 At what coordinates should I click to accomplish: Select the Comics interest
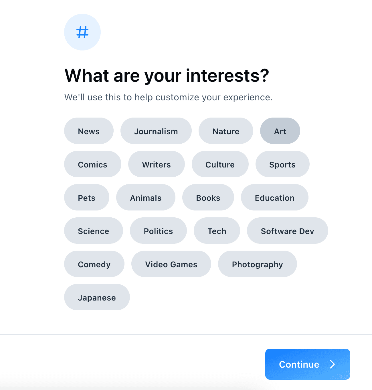(92, 164)
